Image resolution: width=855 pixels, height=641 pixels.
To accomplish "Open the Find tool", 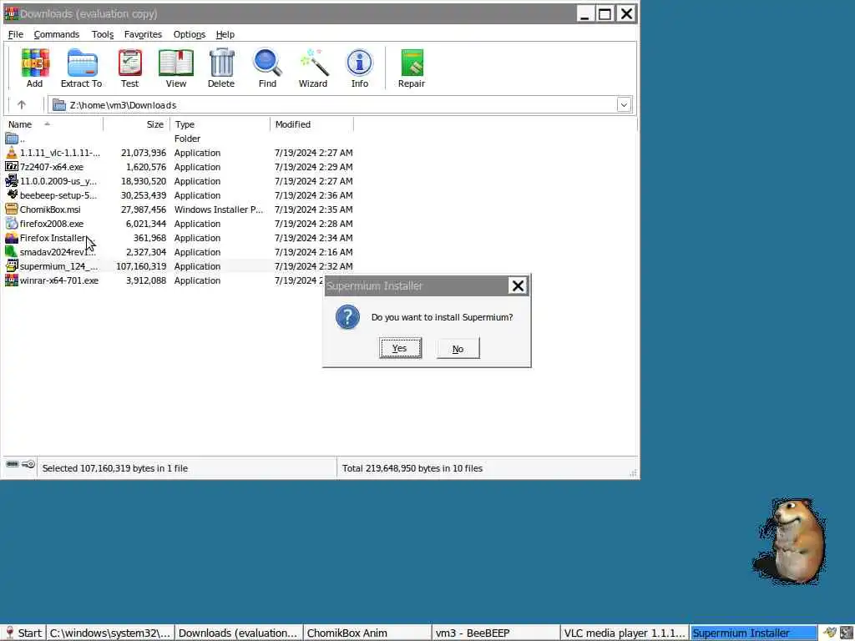I will tap(267, 68).
